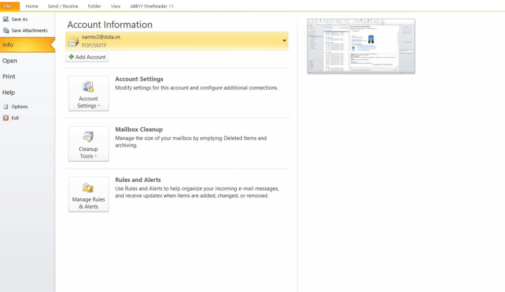Expand the account selector dropdown arrow
Image resolution: width=505 pixels, height=292 pixels.
[284, 41]
